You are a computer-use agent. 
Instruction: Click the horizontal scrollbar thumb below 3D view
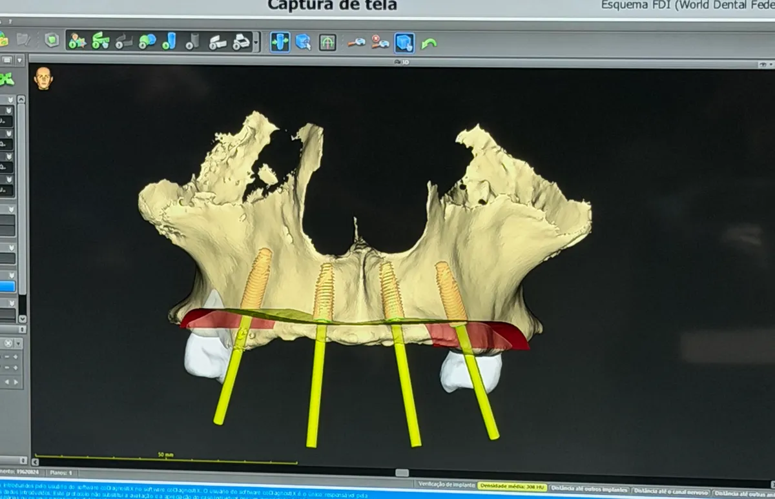click(x=402, y=473)
